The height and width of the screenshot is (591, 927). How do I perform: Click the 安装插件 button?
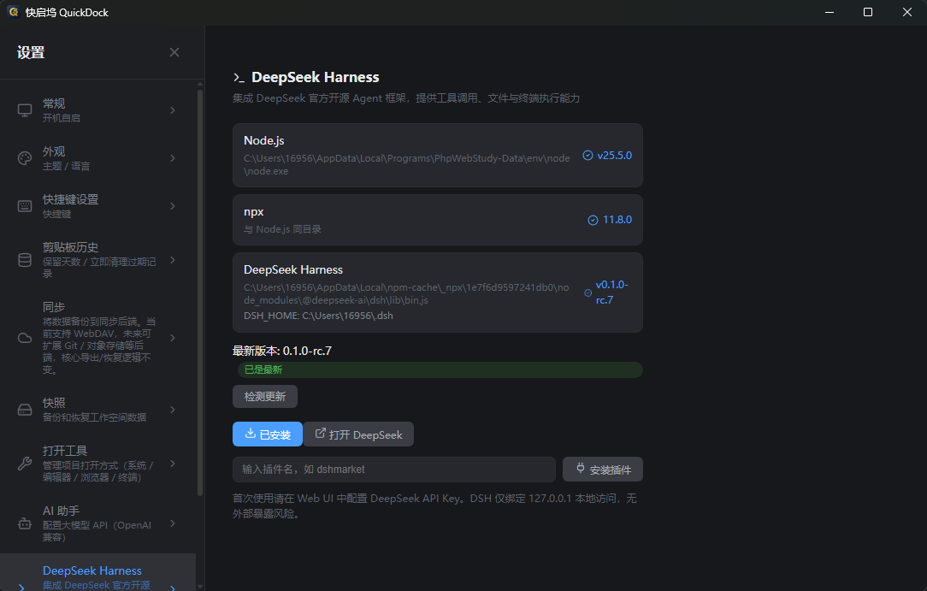point(603,470)
